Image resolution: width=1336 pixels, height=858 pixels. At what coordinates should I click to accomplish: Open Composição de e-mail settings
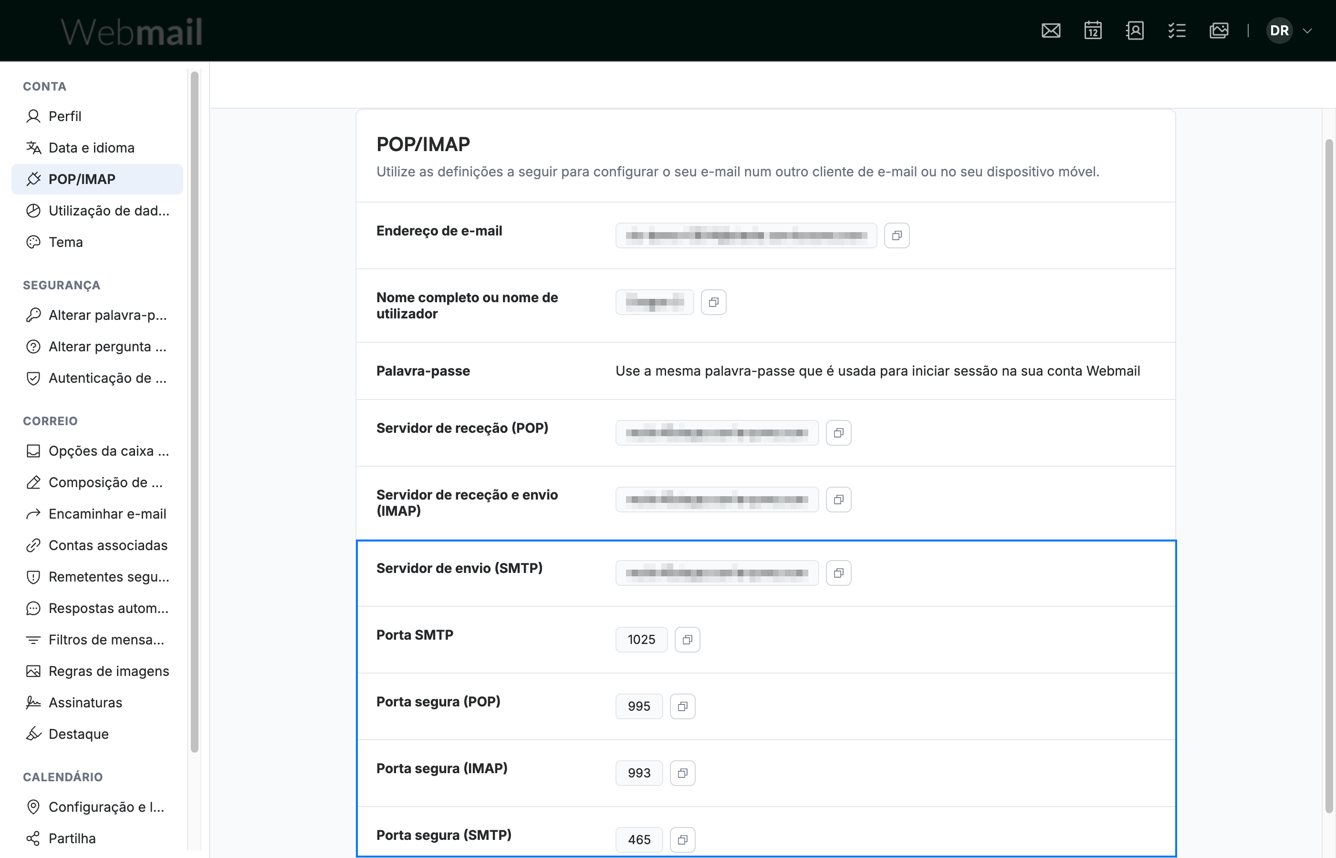(97, 482)
